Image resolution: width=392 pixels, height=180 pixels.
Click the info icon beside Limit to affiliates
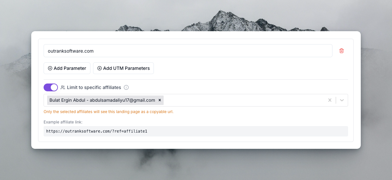click(126, 87)
